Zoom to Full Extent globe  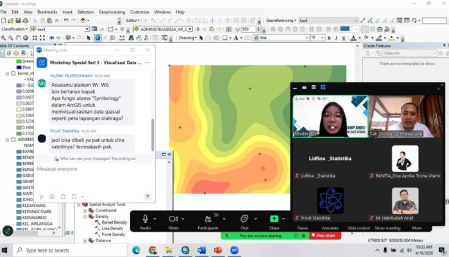click(x=26, y=38)
